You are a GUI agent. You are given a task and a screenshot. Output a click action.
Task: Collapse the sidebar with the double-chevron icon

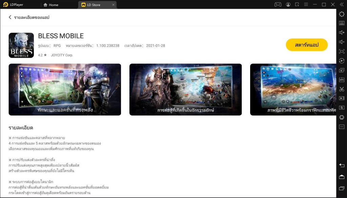pyautogui.click(x=342, y=4)
